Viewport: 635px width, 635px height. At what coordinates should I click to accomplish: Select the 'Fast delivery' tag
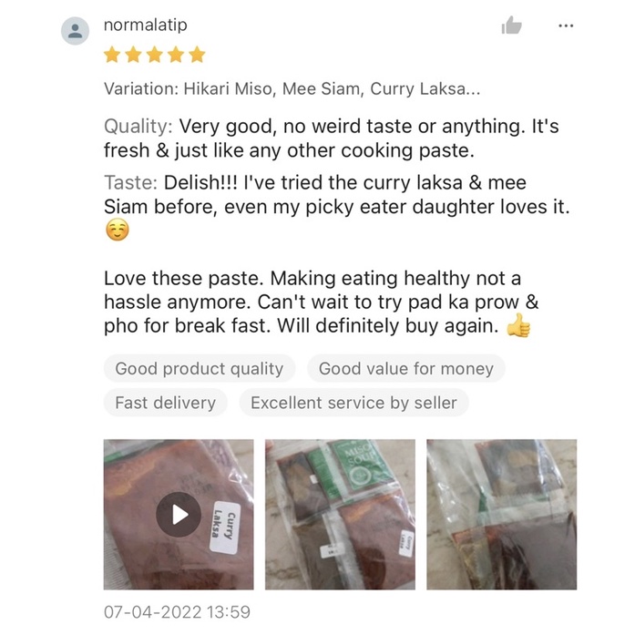click(x=165, y=403)
